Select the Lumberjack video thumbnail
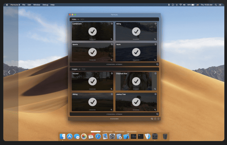The height and width of the screenshot is (145, 227). (92, 31)
